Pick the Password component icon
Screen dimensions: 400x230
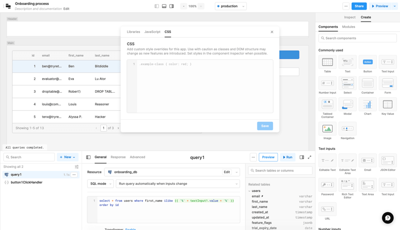[327, 185]
